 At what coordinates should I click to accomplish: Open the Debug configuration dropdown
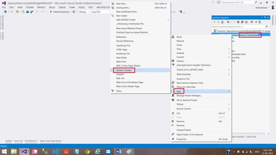(84, 12)
